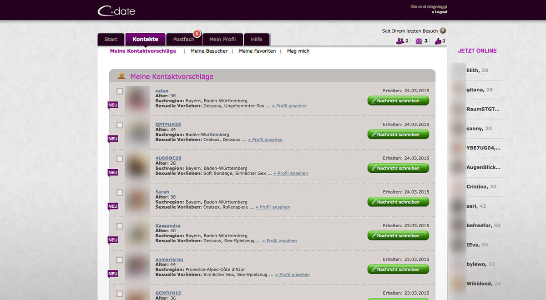
Task: Select the checkbox for QPTFUH25
Action: click(x=120, y=125)
